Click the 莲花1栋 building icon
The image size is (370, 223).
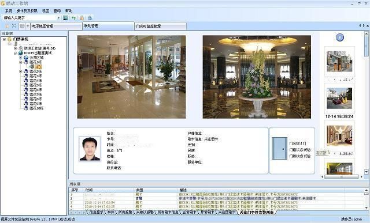(x=26, y=62)
